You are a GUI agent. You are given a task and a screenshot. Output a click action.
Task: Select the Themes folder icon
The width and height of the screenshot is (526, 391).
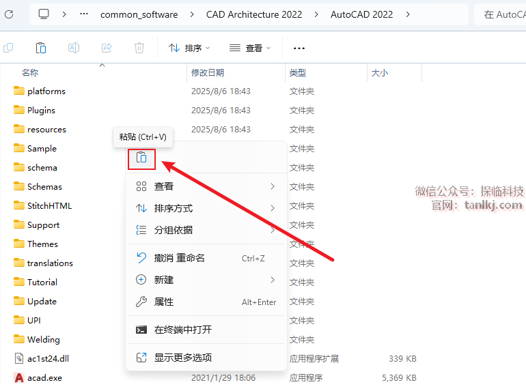(x=19, y=244)
